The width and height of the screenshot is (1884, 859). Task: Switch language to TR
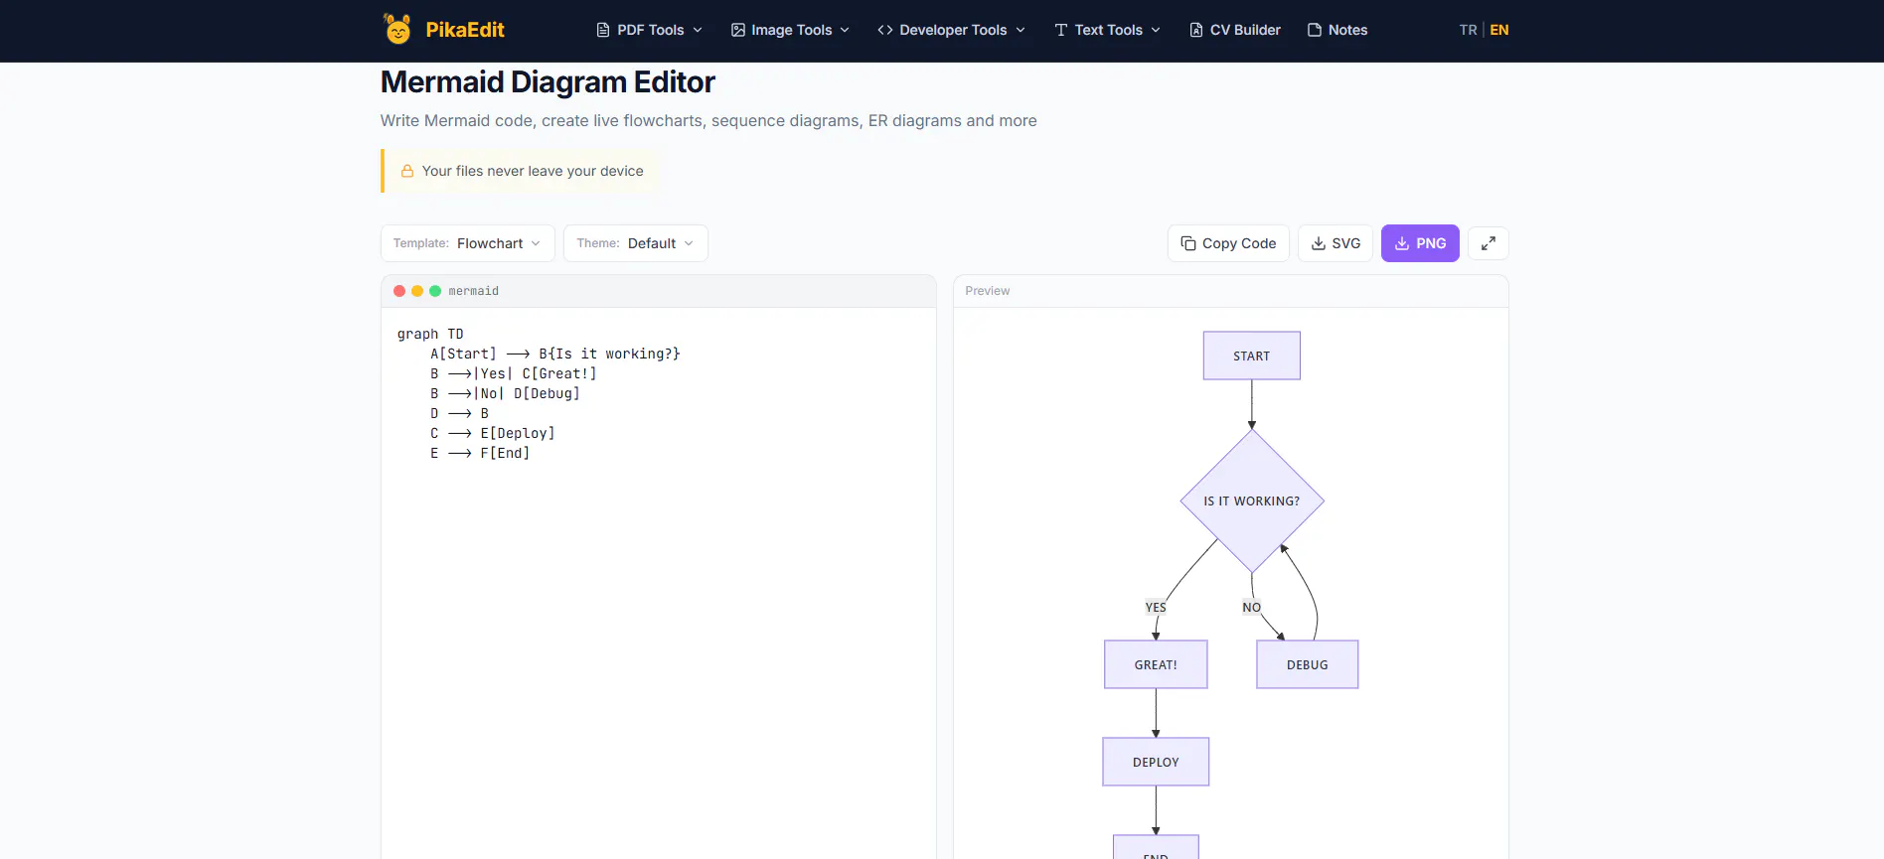(x=1468, y=30)
